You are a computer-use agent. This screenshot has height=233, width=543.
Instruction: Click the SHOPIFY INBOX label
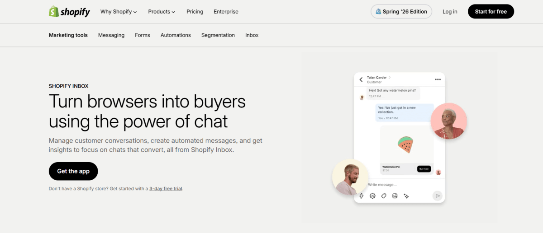pos(69,86)
